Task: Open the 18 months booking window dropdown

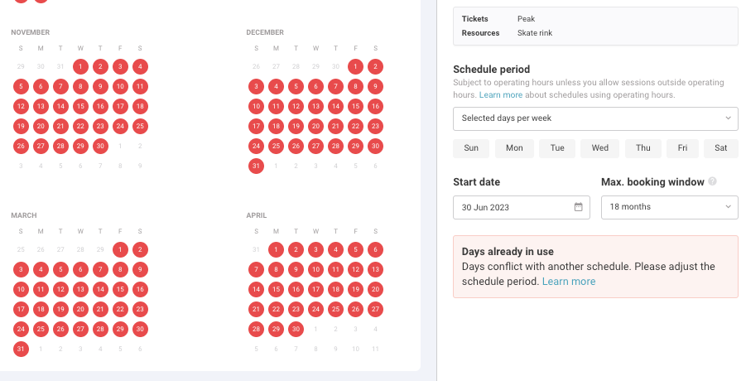Action: (669, 207)
